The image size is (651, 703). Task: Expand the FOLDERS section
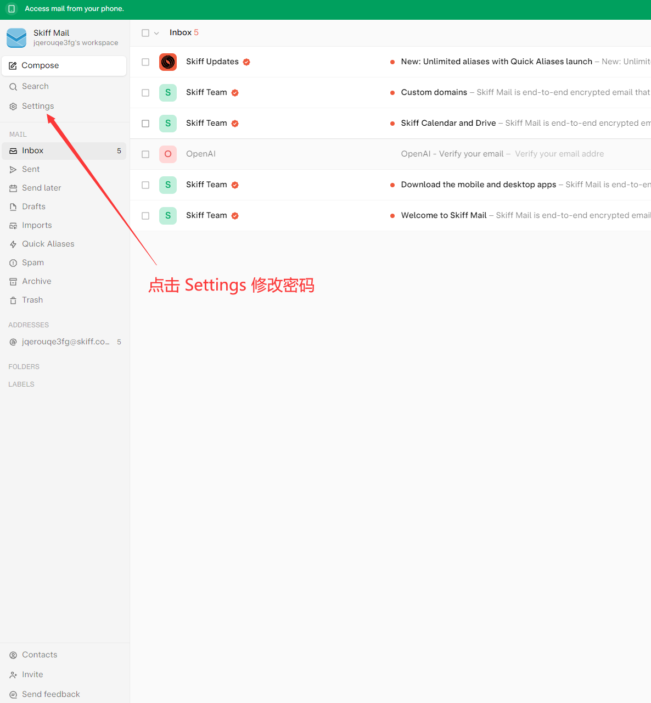[24, 367]
